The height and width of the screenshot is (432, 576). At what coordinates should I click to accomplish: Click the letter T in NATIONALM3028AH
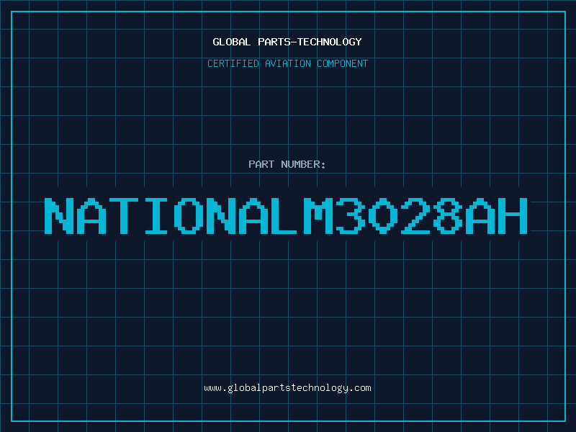click(124, 216)
